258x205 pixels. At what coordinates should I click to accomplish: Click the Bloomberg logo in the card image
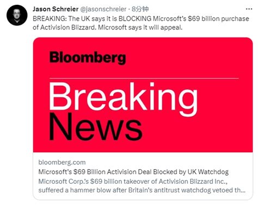(x=88, y=58)
